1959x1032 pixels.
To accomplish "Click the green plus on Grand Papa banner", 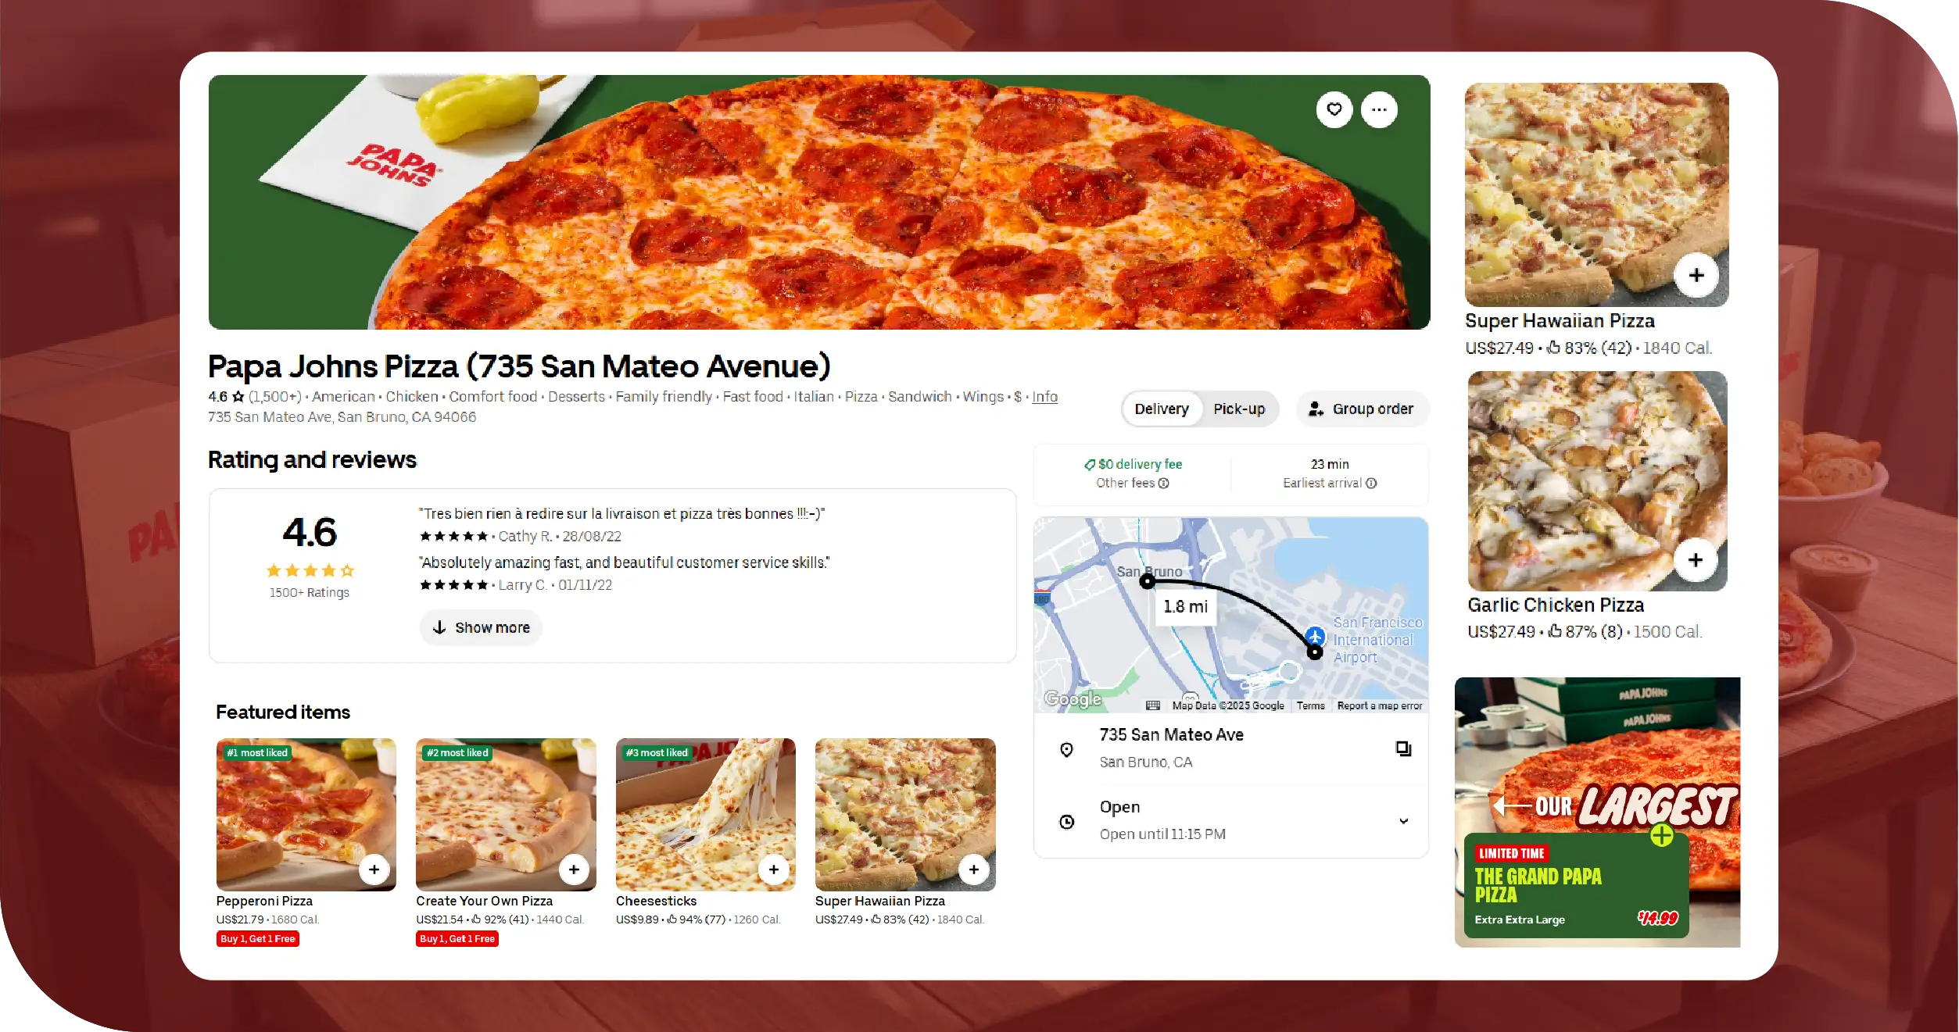I will pyautogui.click(x=1661, y=836).
